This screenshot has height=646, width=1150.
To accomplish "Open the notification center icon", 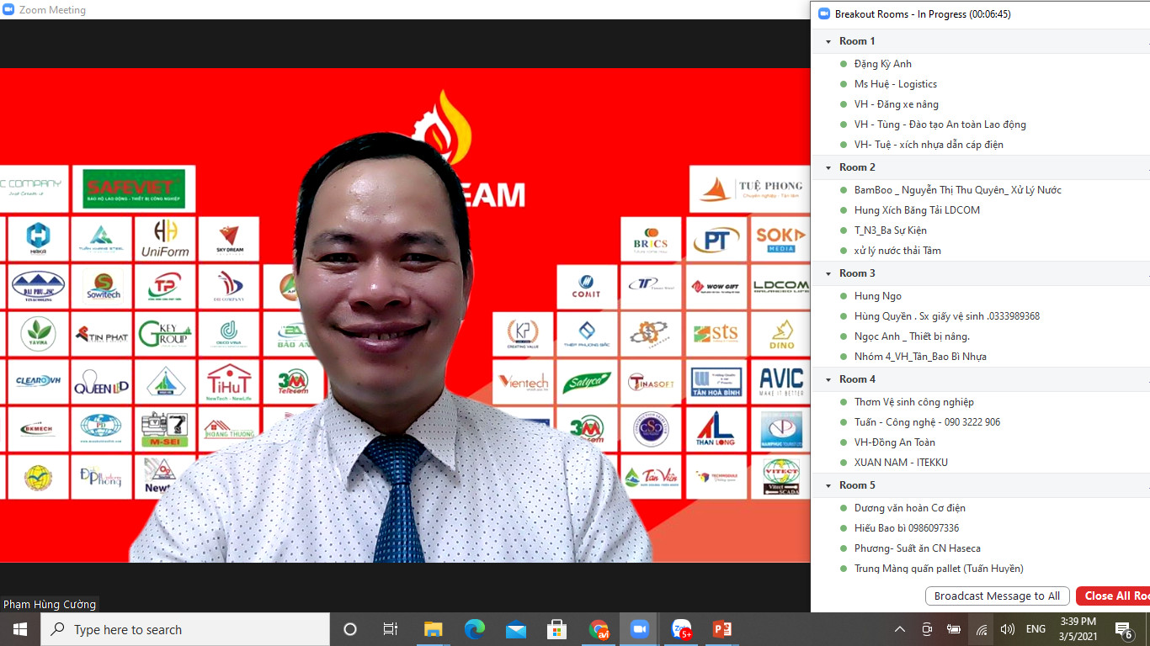I will (x=1123, y=629).
